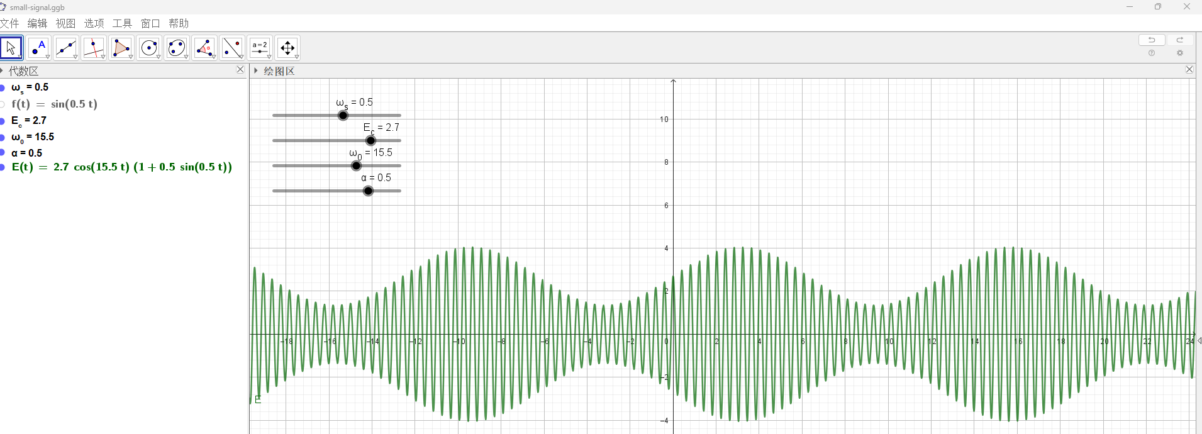Image resolution: width=1202 pixels, height=434 pixels.
Task: Select the Ec = 2.7 algebra entry
Action: point(29,121)
